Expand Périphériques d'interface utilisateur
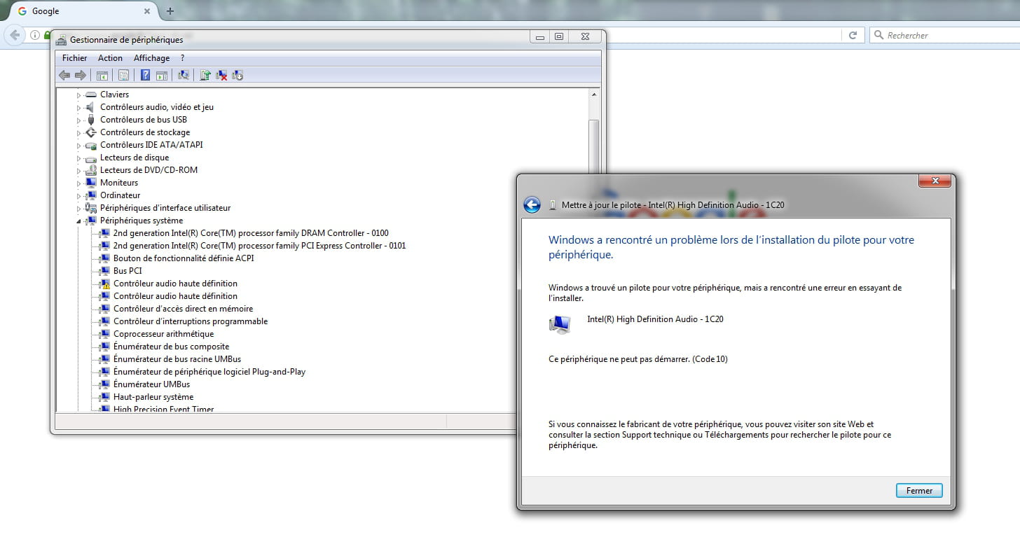The height and width of the screenshot is (537, 1020). pyautogui.click(x=79, y=208)
